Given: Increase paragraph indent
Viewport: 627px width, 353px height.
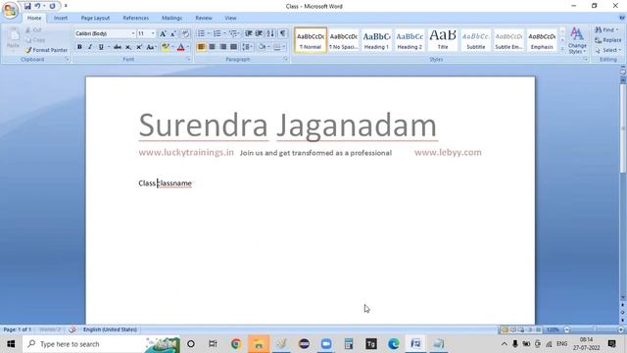Looking at the screenshot, I should point(259,33).
